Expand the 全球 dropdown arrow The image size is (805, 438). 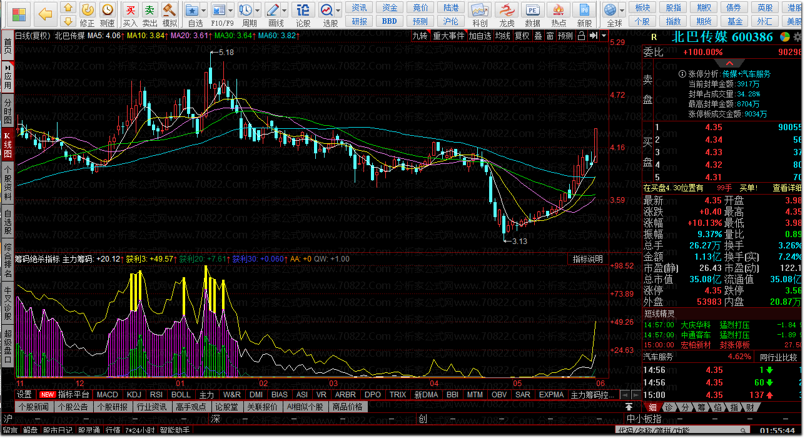click(x=622, y=11)
